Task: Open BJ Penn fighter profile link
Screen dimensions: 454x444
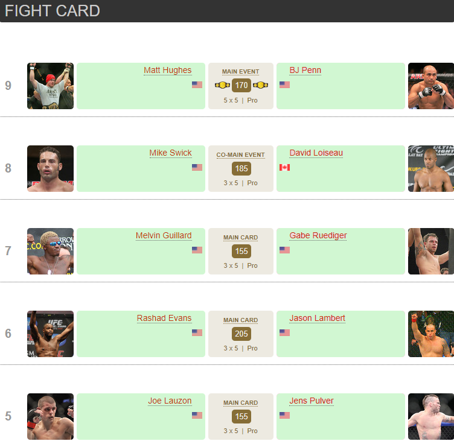Action: tap(305, 71)
